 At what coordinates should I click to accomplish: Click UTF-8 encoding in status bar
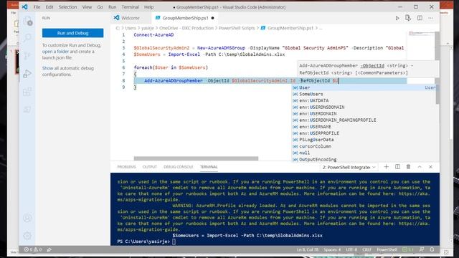click(x=351, y=249)
